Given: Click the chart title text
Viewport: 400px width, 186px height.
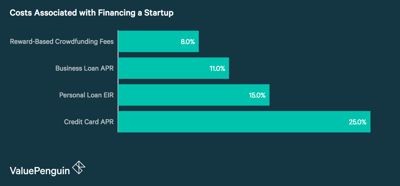Looking at the screenshot, I should pyautogui.click(x=91, y=13).
